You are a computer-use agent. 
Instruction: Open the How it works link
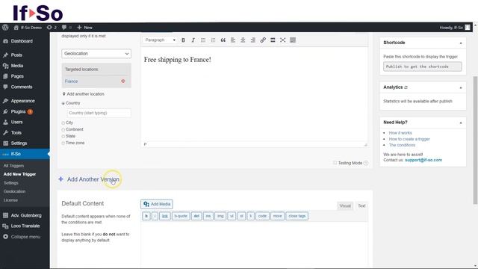coord(400,133)
